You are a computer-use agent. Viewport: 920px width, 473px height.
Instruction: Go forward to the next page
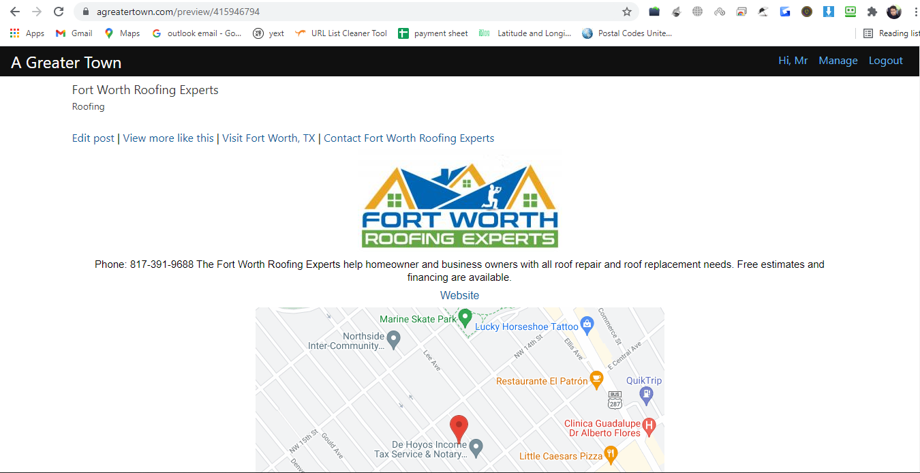click(37, 12)
